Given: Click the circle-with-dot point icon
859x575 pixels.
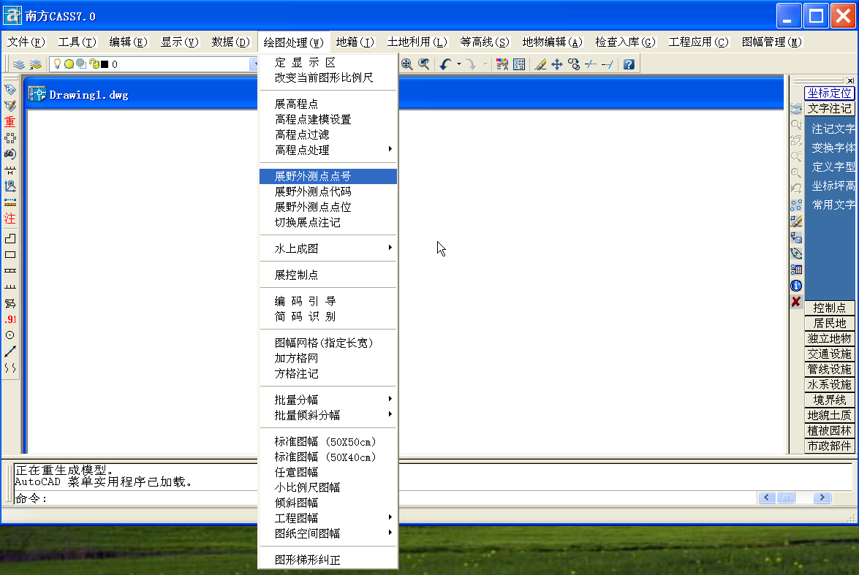Looking at the screenshot, I should [x=10, y=335].
